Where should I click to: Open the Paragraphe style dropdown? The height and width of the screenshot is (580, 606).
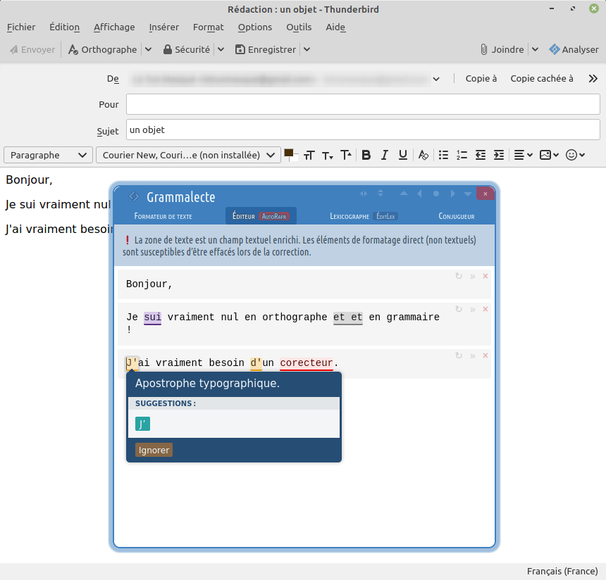coord(49,155)
